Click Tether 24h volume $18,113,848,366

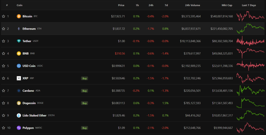coord(190,41)
